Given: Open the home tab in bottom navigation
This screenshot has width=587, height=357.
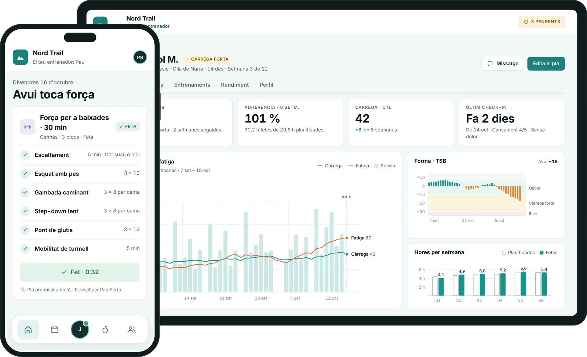Looking at the screenshot, I should tap(28, 330).
